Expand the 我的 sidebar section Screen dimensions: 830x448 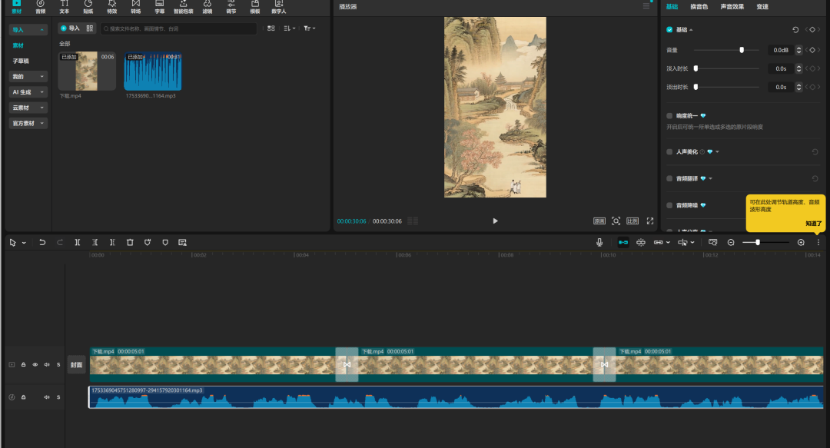click(28, 77)
